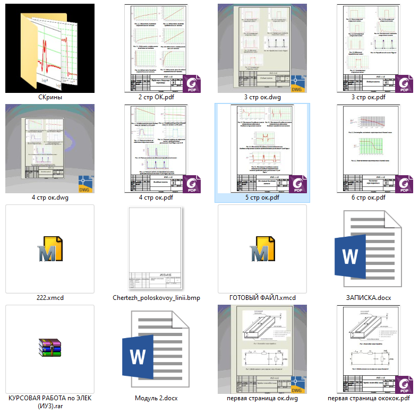Click the file name "4 стр ок.pdf"
The height and width of the screenshot is (413, 419).
point(156,197)
